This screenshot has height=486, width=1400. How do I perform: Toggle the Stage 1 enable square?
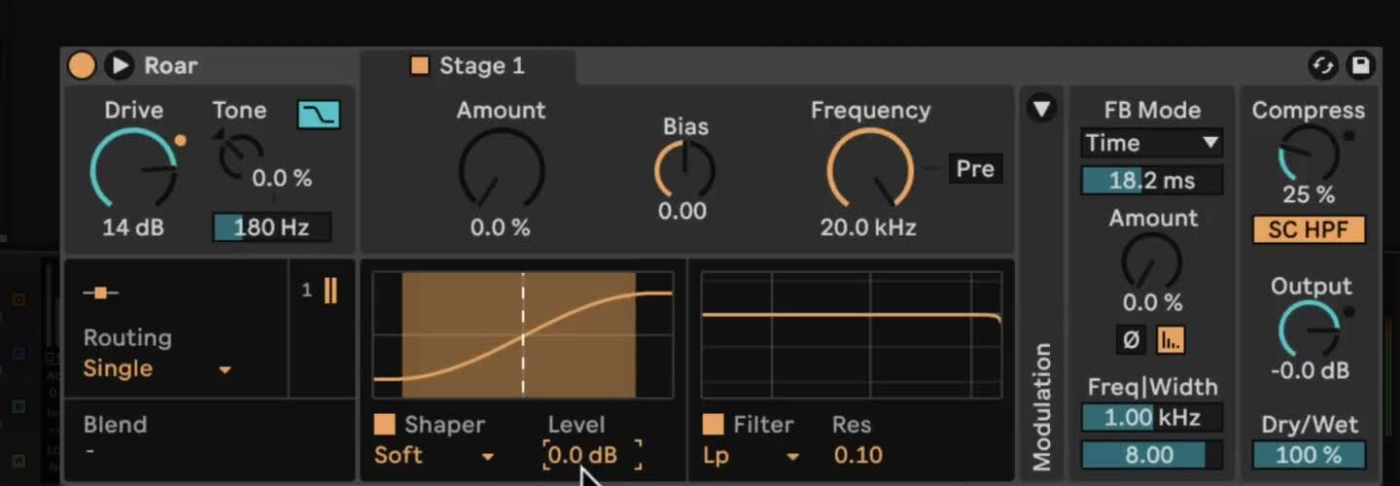coord(419,66)
